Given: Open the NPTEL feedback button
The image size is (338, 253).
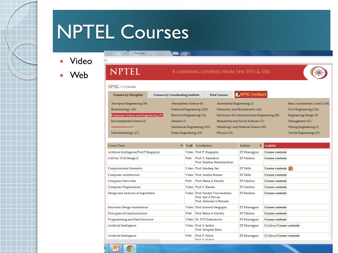Looking at the screenshot, I should (251, 95).
